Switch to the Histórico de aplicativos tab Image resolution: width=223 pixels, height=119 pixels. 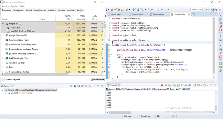pos(36,10)
